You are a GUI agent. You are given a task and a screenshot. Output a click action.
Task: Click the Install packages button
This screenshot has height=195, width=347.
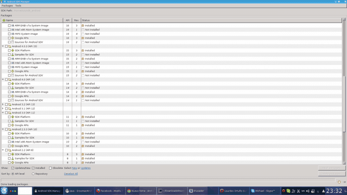pyautogui.click(x=332, y=168)
